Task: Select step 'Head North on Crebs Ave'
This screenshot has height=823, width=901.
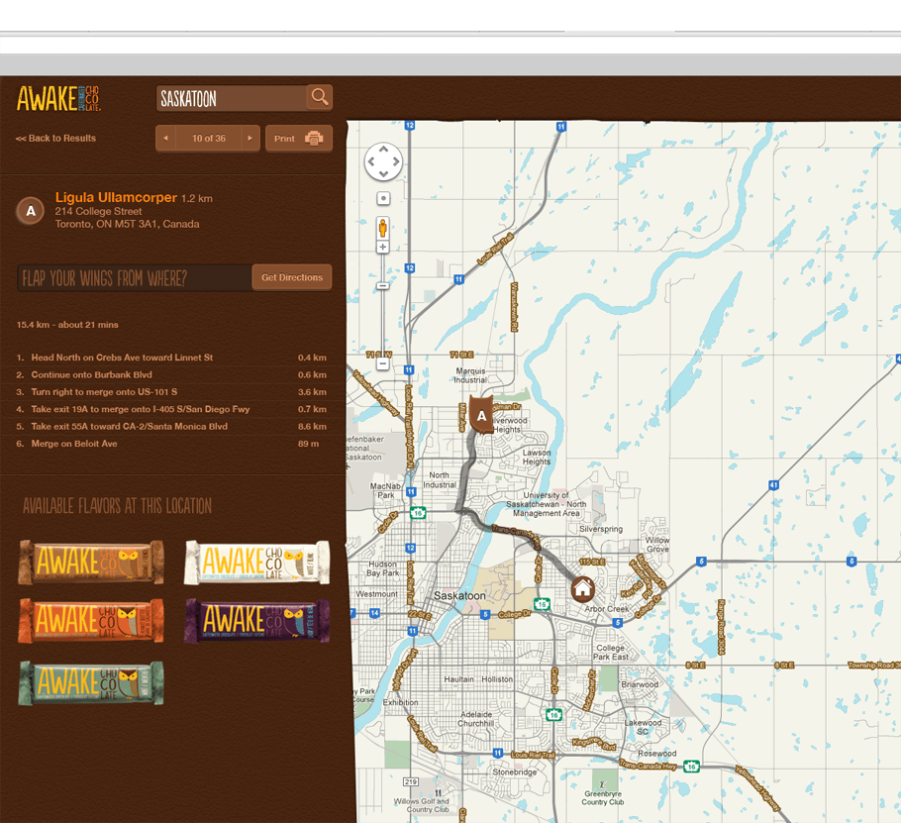Action: coord(171,358)
